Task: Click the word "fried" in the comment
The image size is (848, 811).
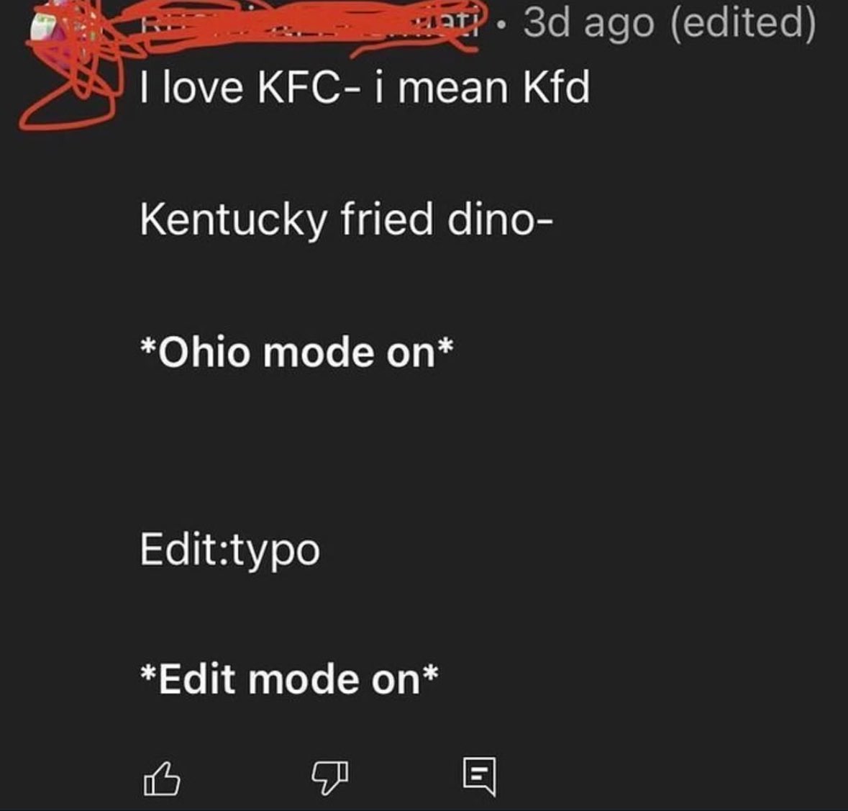Action: coord(387,219)
